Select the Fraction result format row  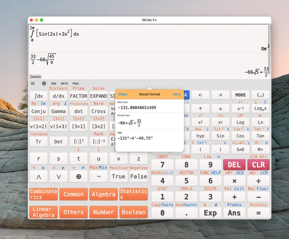pyautogui.click(x=149, y=121)
